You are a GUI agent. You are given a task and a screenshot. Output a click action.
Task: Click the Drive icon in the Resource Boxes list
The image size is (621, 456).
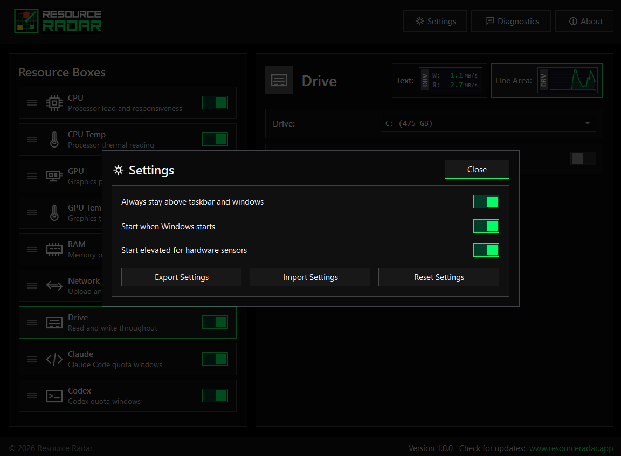tap(54, 322)
